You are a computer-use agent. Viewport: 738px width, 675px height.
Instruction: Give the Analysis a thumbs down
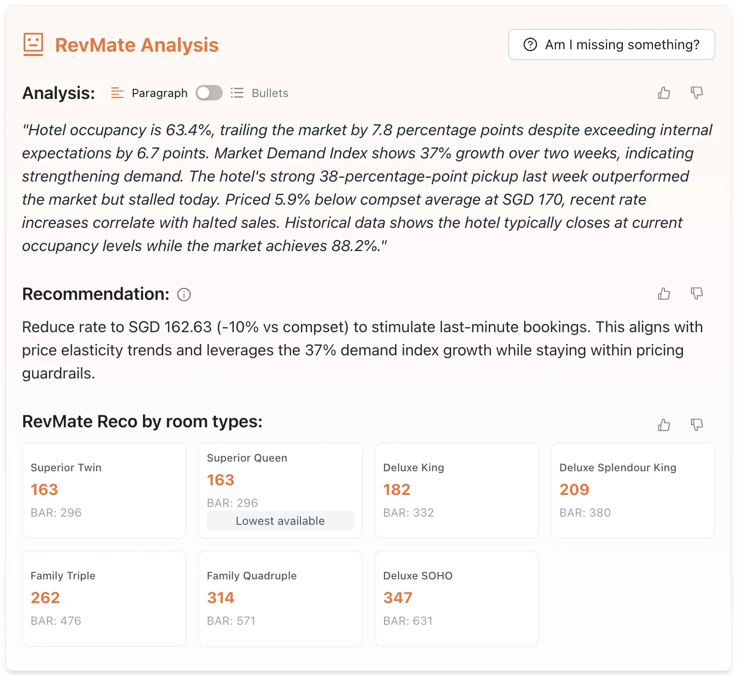(x=697, y=93)
